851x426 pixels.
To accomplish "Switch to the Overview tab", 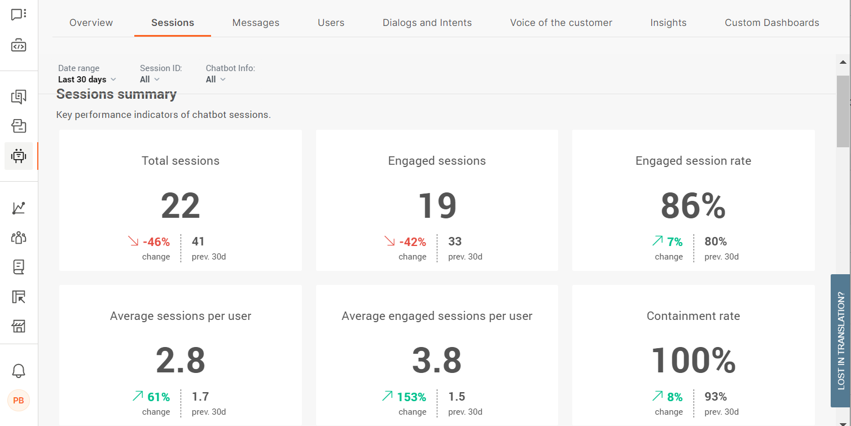I will click(x=91, y=23).
